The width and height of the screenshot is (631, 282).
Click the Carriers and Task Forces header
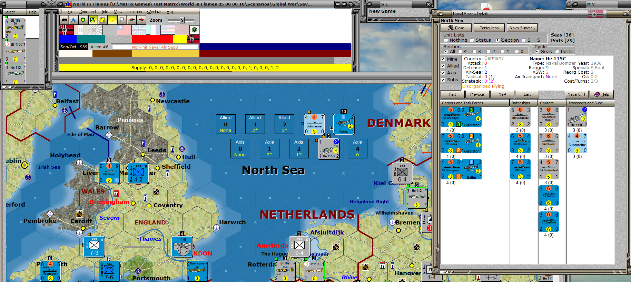475,103
